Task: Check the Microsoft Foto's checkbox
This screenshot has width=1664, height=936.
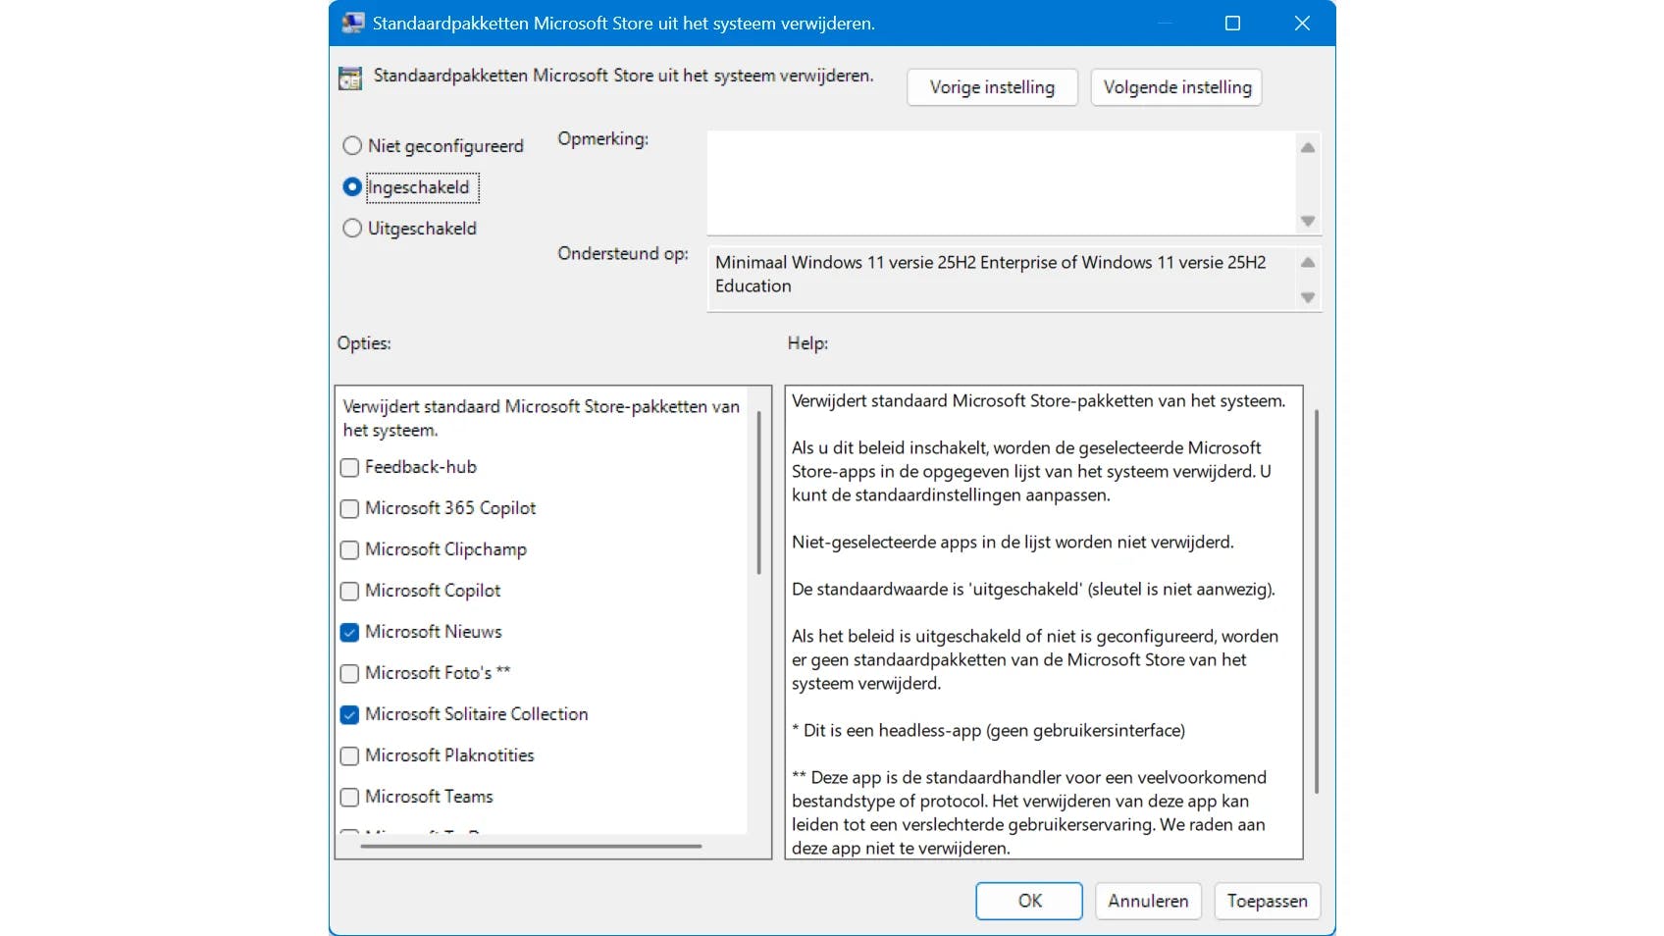Action: [x=349, y=674]
